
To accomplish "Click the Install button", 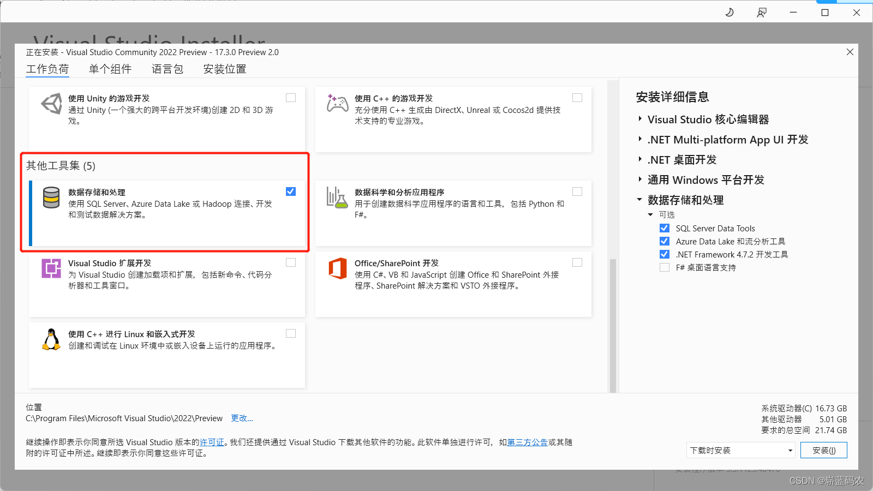I will pos(824,450).
